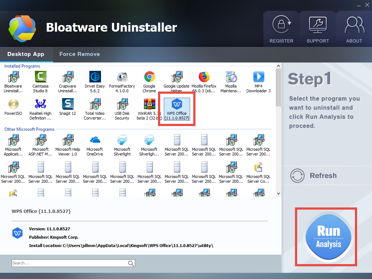The image size is (372, 279).
Task: Select Realtek High Definition audio driver entry
Action: (40, 109)
